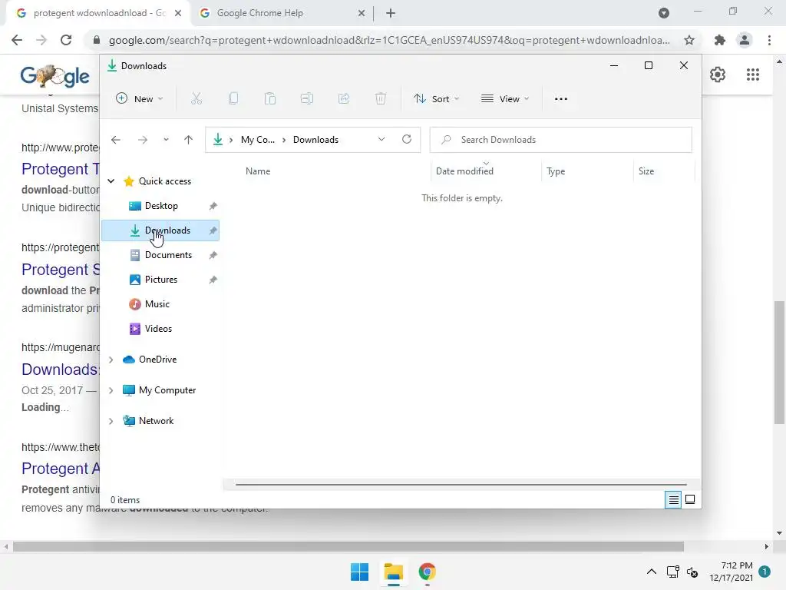The width and height of the screenshot is (786, 590).
Task: Sort by the Size column header
Action: (x=664, y=171)
